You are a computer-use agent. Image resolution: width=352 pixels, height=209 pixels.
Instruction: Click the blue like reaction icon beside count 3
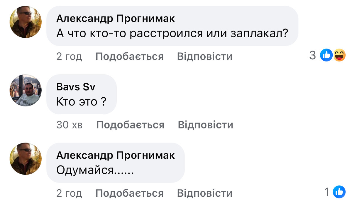click(326, 55)
